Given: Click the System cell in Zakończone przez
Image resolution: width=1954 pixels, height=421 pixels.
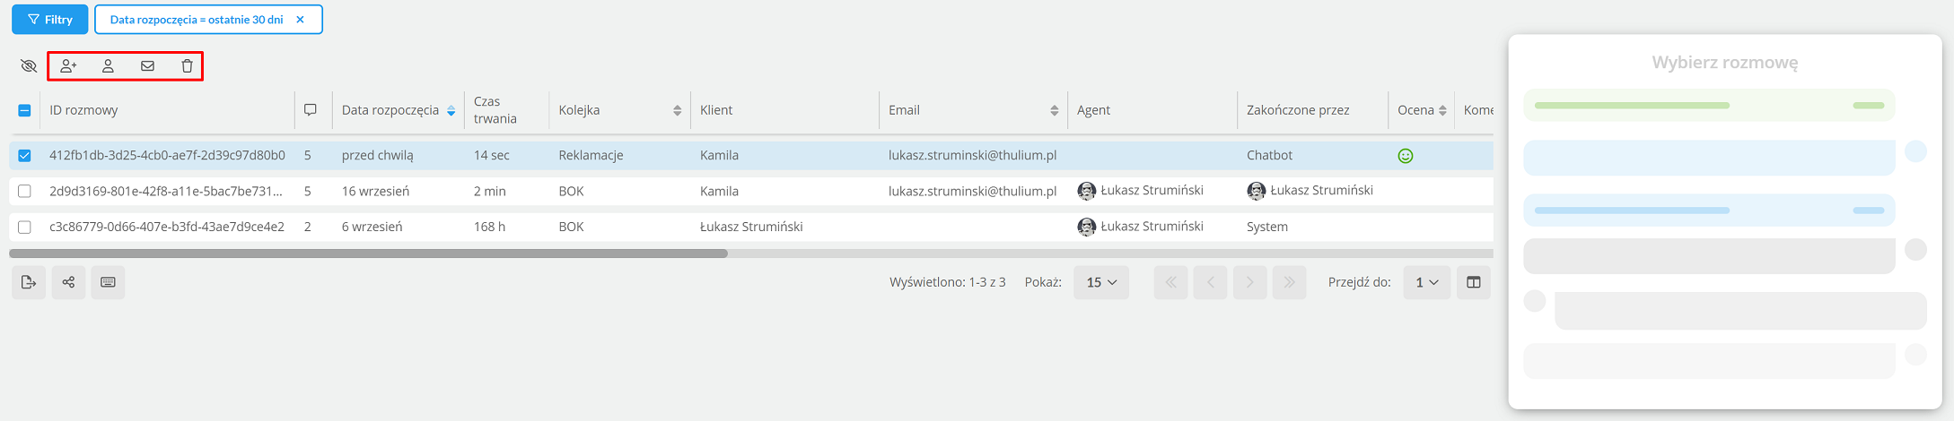Looking at the screenshot, I should click(1267, 227).
